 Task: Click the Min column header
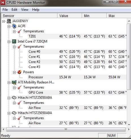[x=94, y=16]
